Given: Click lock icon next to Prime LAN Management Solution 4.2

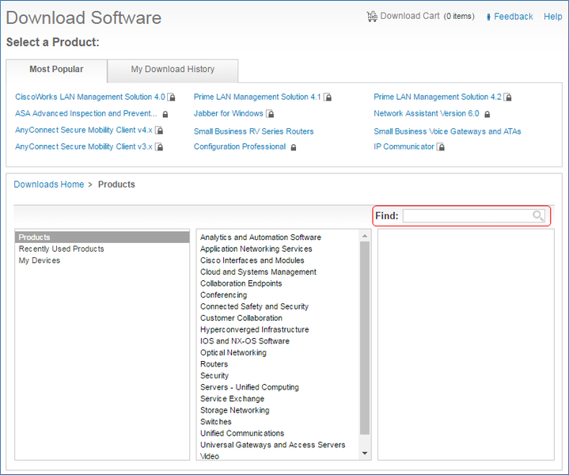Looking at the screenshot, I should coord(508,97).
